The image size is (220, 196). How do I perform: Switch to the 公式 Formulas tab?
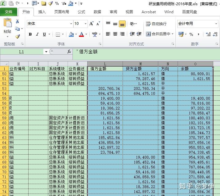point(81,12)
